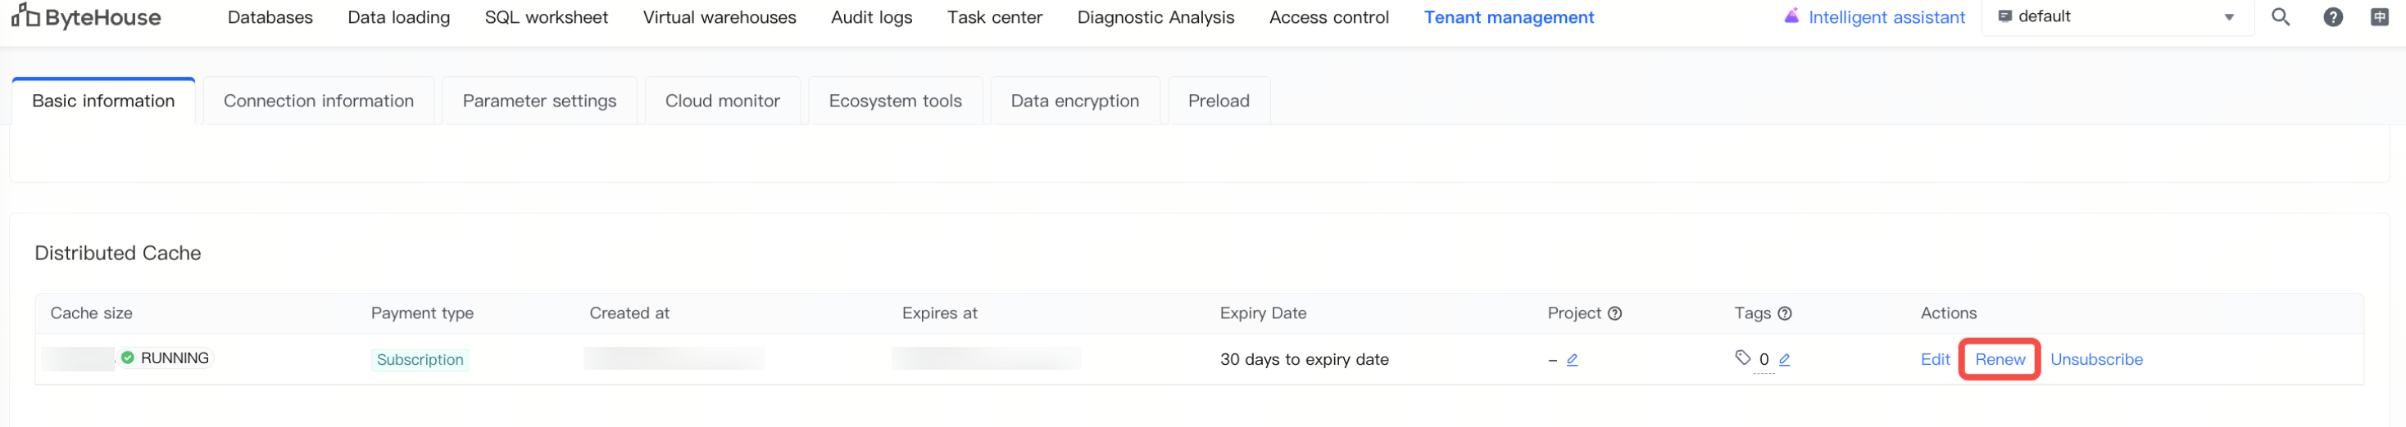
Task: Click the Project info question icon
Action: click(x=1615, y=313)
